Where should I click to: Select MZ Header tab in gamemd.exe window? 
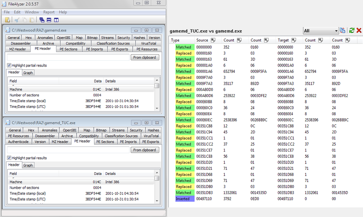[17, 49]
